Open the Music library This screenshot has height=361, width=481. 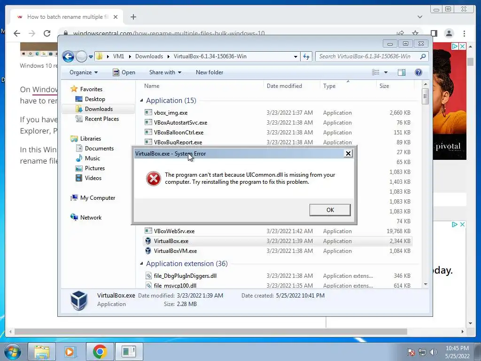(x=93, y=158)
